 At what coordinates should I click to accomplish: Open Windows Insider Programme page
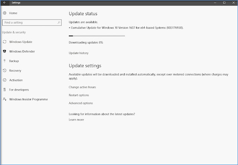point(29,99)
